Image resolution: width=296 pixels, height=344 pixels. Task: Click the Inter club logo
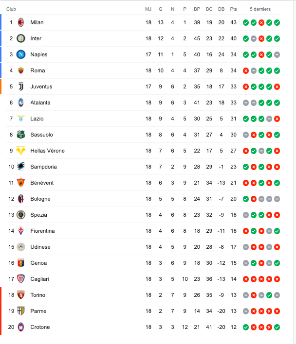21,38
